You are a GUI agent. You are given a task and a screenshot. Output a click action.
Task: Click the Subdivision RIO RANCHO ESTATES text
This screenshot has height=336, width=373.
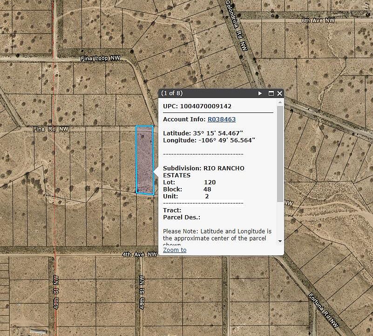(203, 171)
